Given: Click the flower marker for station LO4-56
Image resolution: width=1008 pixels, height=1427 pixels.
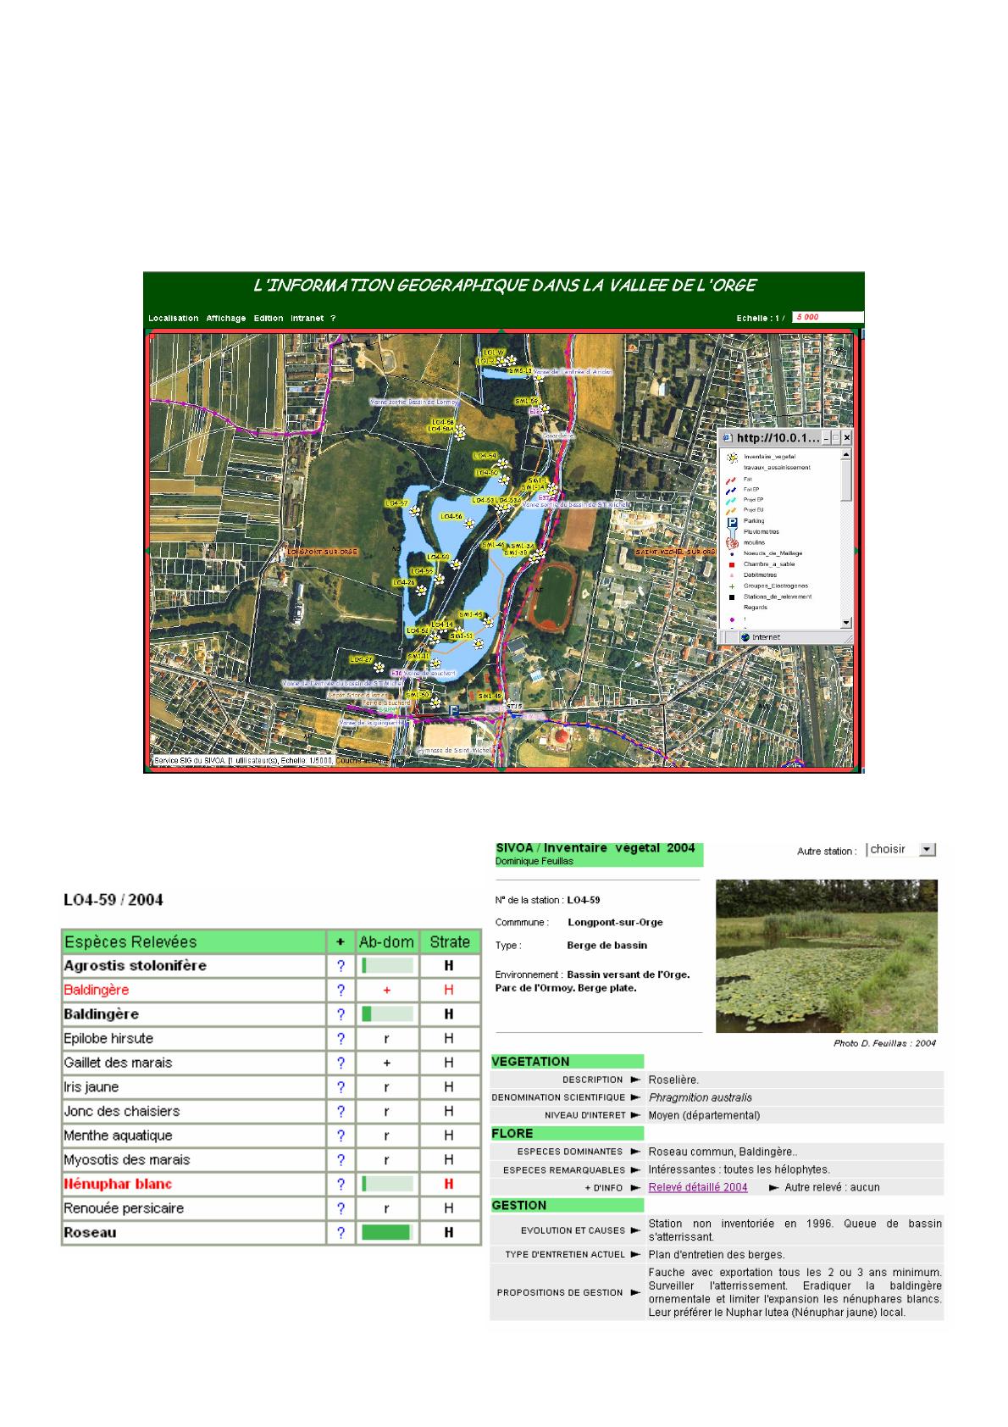Looking at the screenshot, I should 469,523.
